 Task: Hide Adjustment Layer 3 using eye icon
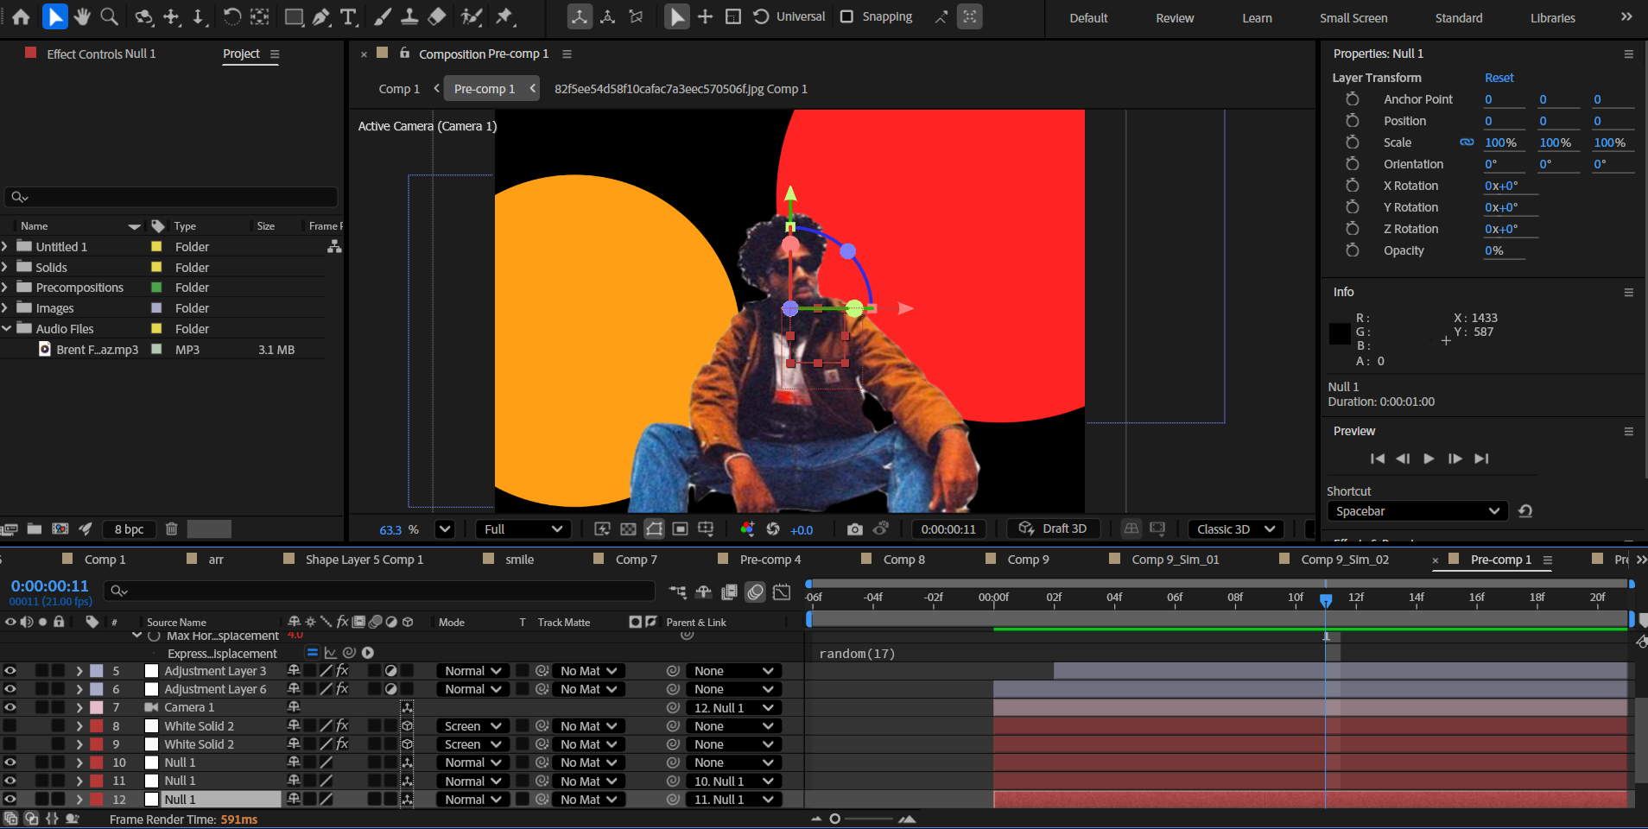(10, 671)
